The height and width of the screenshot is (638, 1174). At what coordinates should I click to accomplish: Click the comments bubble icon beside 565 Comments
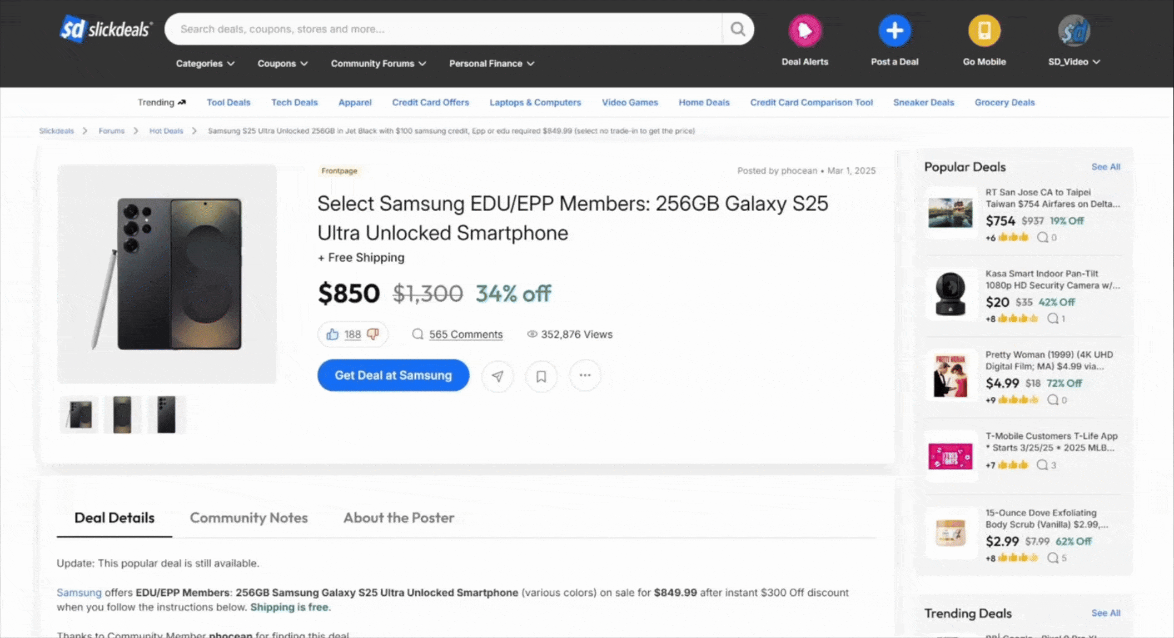click(417, 334)
